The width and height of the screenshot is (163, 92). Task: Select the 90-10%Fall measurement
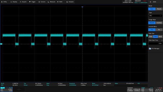point(95,85)
